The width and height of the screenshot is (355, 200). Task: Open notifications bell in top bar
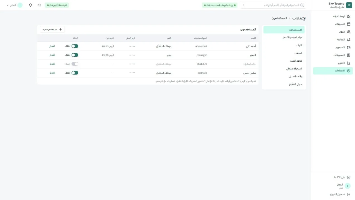(x=31, y=5)
